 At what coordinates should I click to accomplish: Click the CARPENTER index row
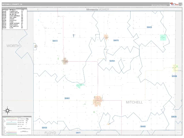coord(13,11)
